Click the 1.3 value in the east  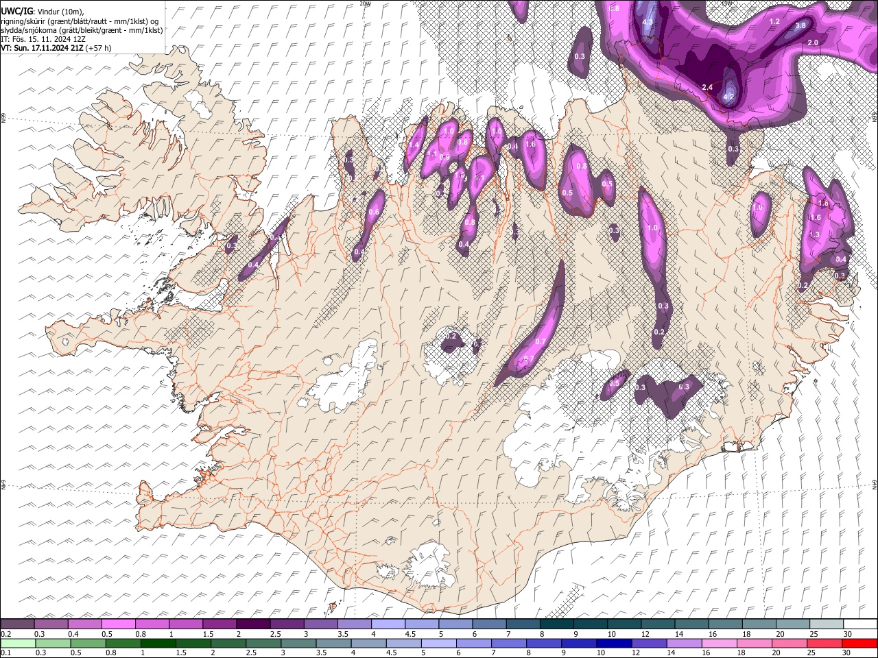(x=815, y=234)
